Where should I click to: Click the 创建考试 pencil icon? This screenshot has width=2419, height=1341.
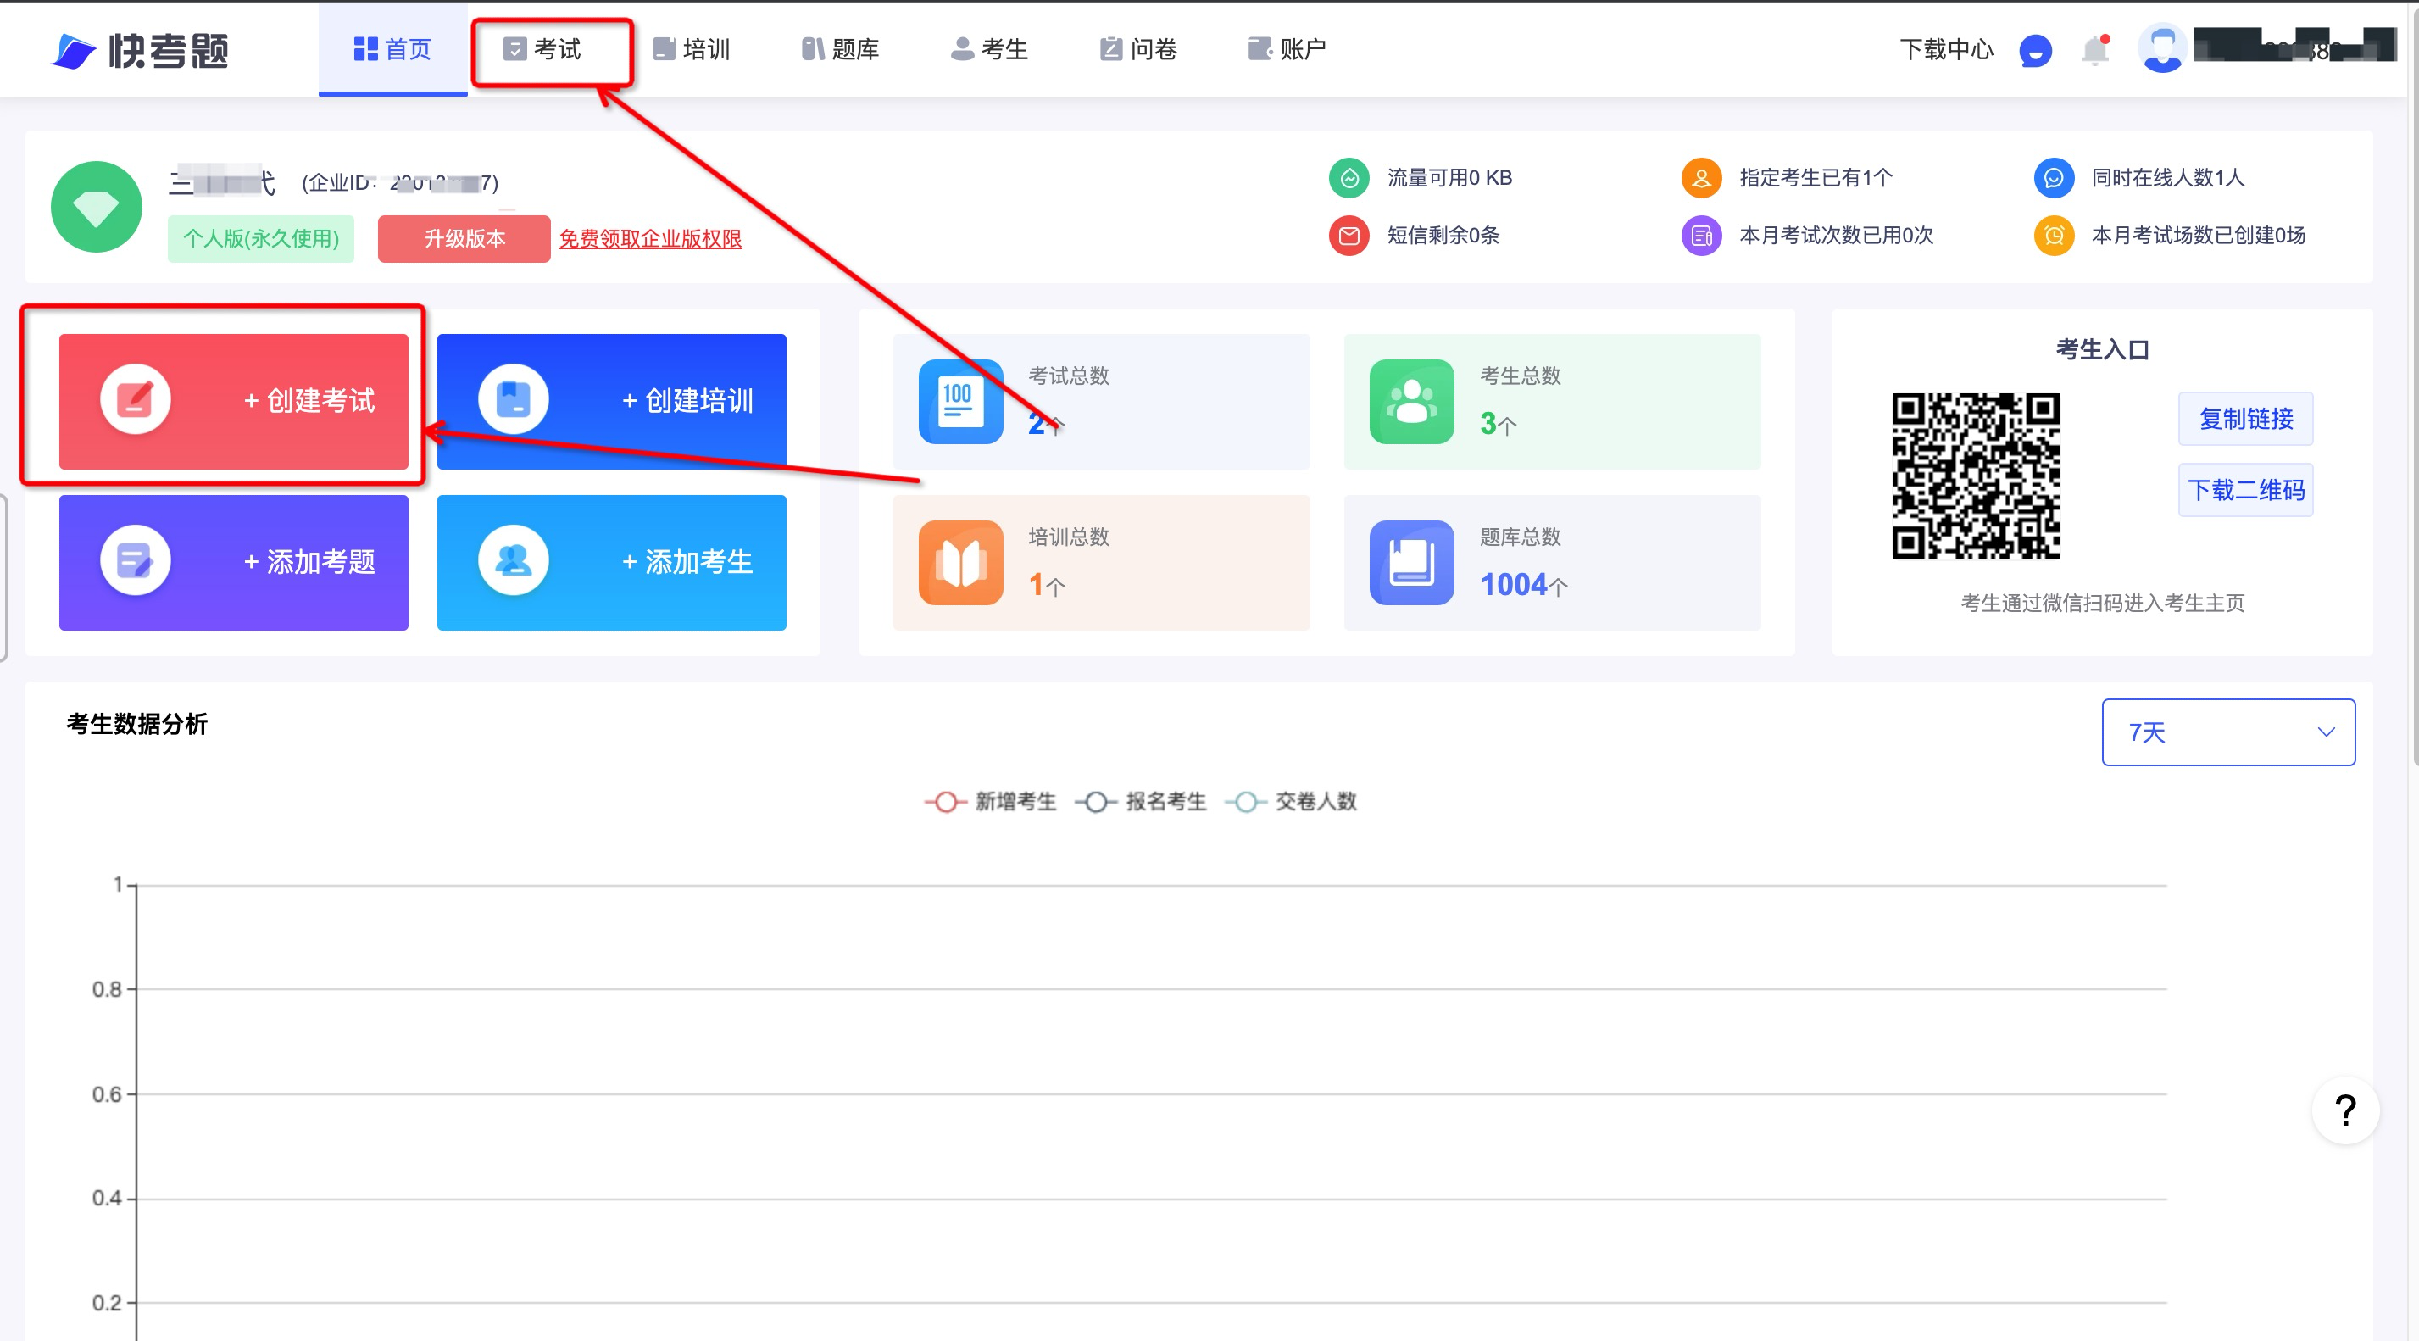[136, 399]
